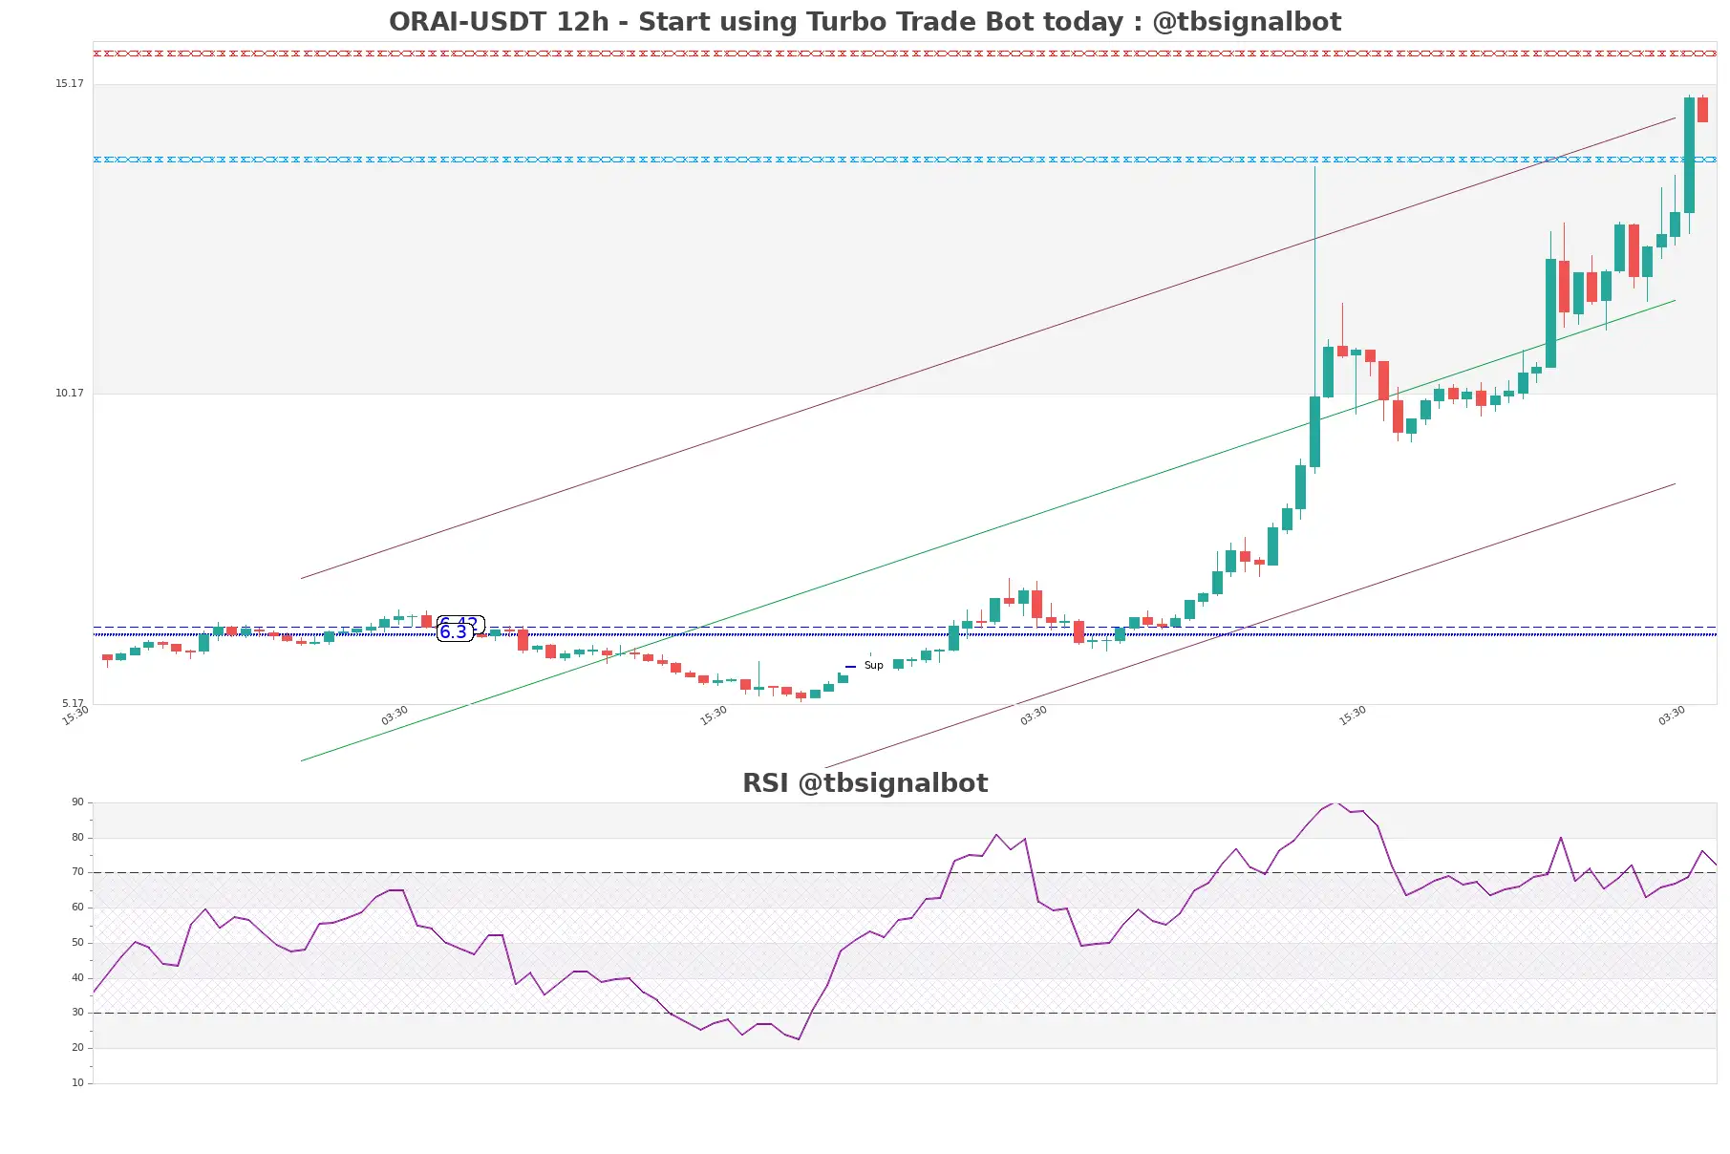Click RSI axis label 90

77,802
